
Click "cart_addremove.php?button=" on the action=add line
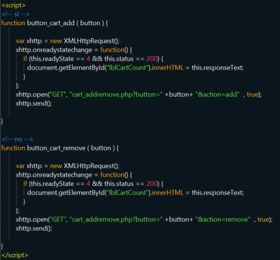click(x=116, y=94)
